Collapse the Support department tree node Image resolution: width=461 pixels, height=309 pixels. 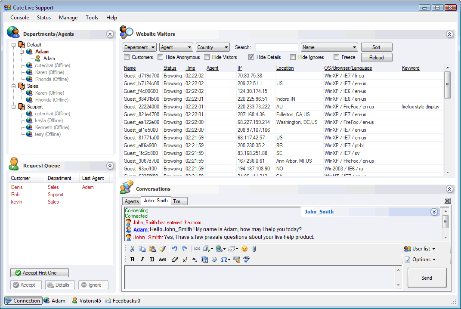pyautogui.click(x=13, y=107)
